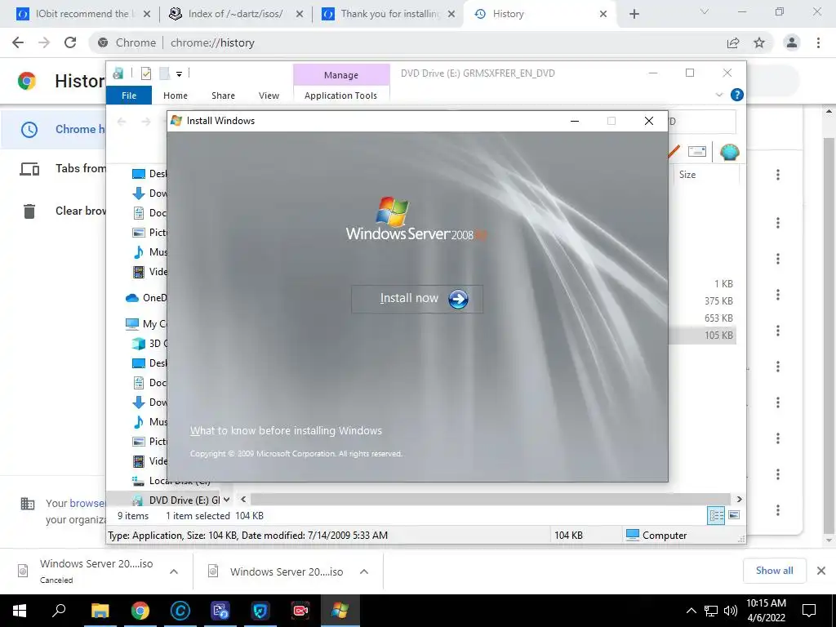Image resolution: width=836 pixels, height=627 pixels.
Task: Click the DVD drive icon in Explorer title bar
Action: pos(118,73)
